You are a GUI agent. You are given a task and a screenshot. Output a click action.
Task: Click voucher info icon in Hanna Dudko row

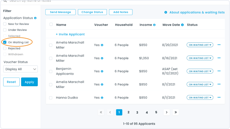pyautogui.click(x=102, y=98)
